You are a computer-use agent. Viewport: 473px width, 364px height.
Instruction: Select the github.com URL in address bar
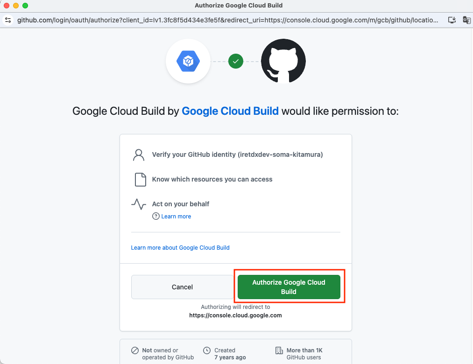(x=228, y=20)
